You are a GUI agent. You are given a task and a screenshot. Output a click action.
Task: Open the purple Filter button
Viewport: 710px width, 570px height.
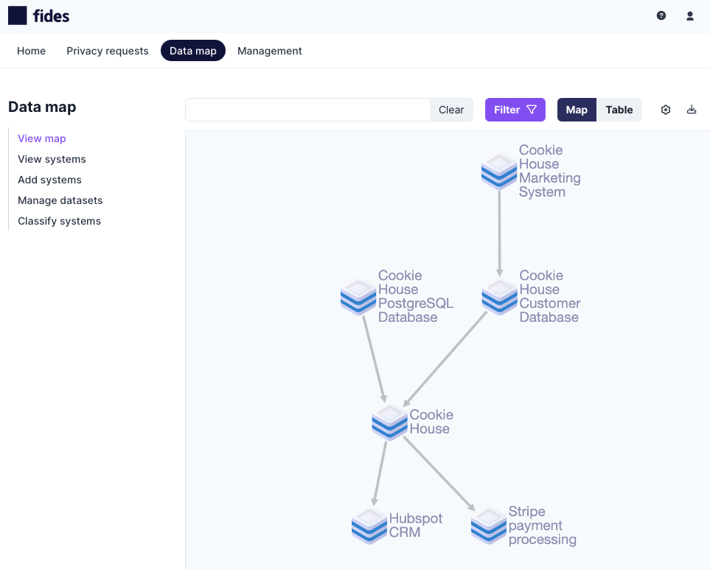click(x=515, y=110)
